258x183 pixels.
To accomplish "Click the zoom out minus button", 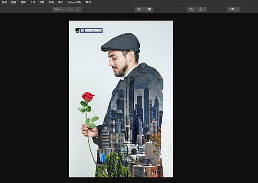I will (71, 9).
